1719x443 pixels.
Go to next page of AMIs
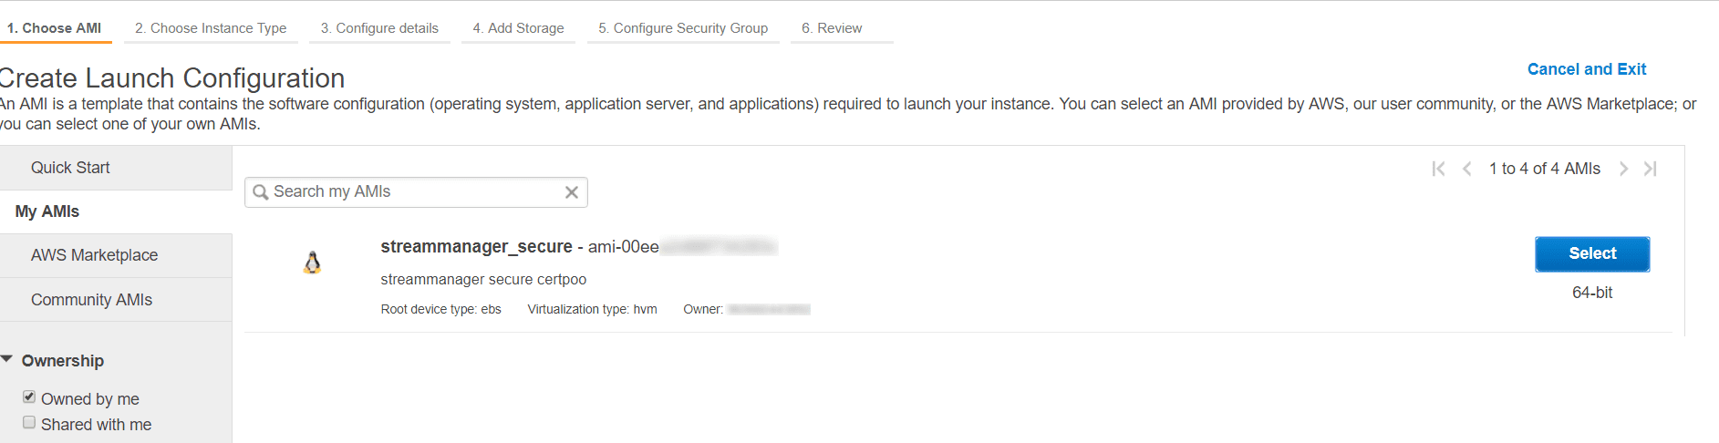tap(1623, 169)
